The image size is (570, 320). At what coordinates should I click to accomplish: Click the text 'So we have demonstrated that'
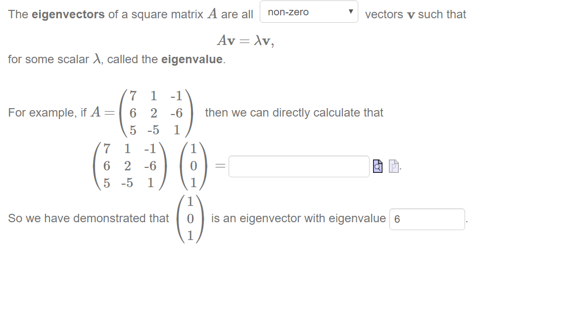tap(89, 218)
